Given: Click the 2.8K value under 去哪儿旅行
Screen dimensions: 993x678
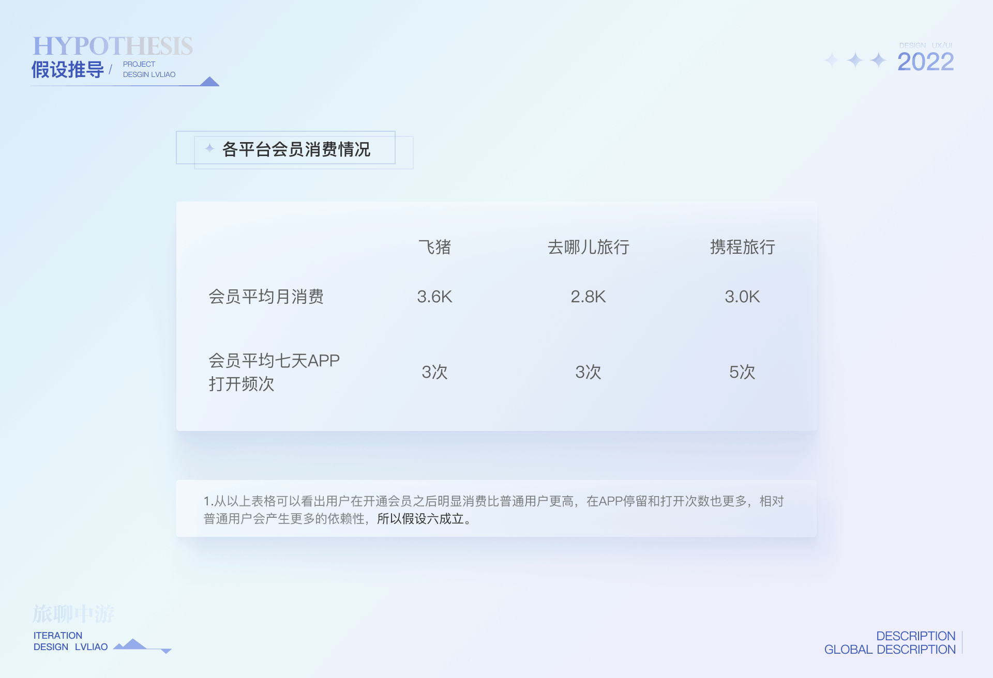Looking at the screenshot, I should click(x=588, y=297).
